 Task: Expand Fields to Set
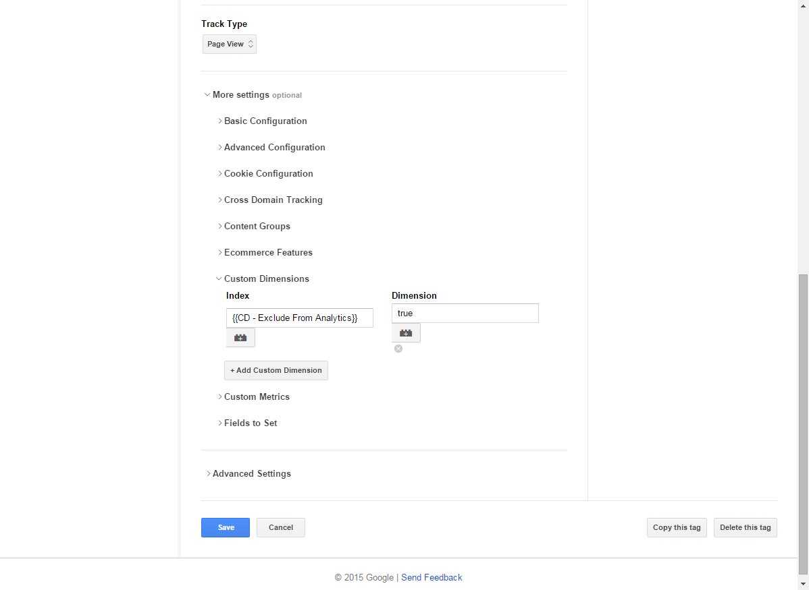251,423
